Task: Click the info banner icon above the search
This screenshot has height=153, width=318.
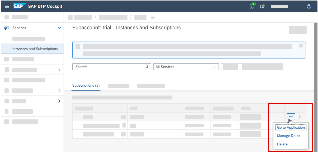Action: point(78,46)
